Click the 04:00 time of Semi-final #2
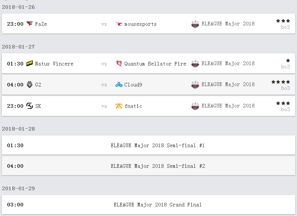This screenshot has width=297, height=216. (15, 166)
